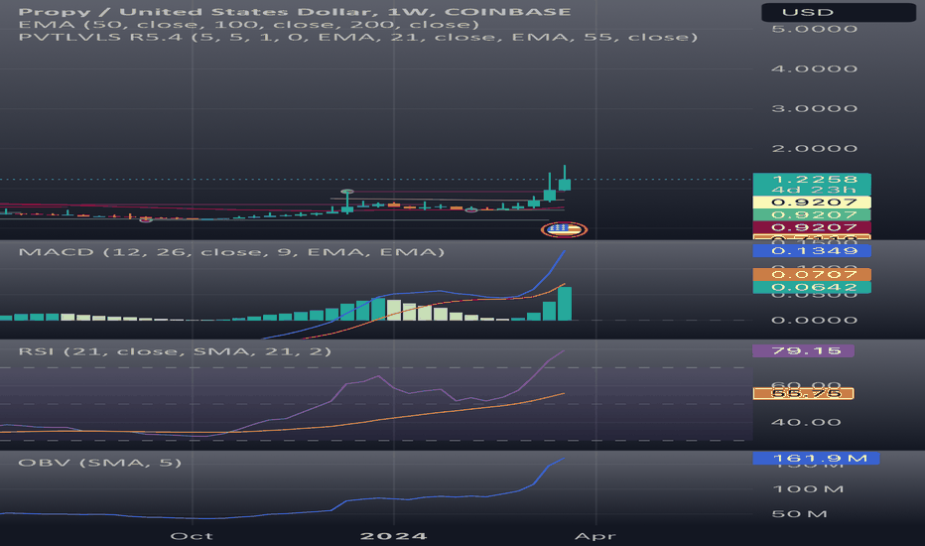This screenshot has width=925, height=546.
Task: Click the dark red 0.9207 price label
Action: click(812, 227)
